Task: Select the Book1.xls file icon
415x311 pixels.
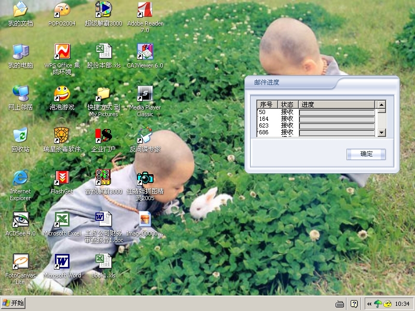Action: tap(103, 262)
